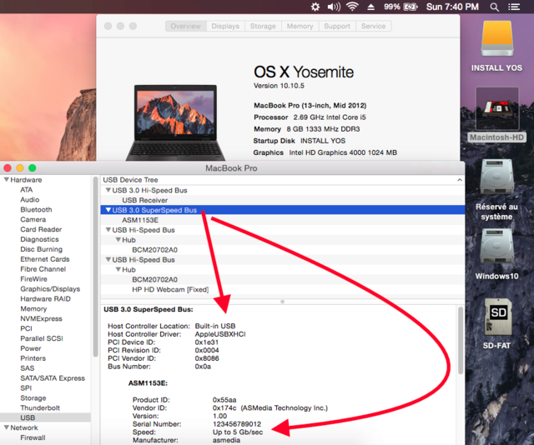Select the Macintosh-HD drive icon

click(497, 108)
